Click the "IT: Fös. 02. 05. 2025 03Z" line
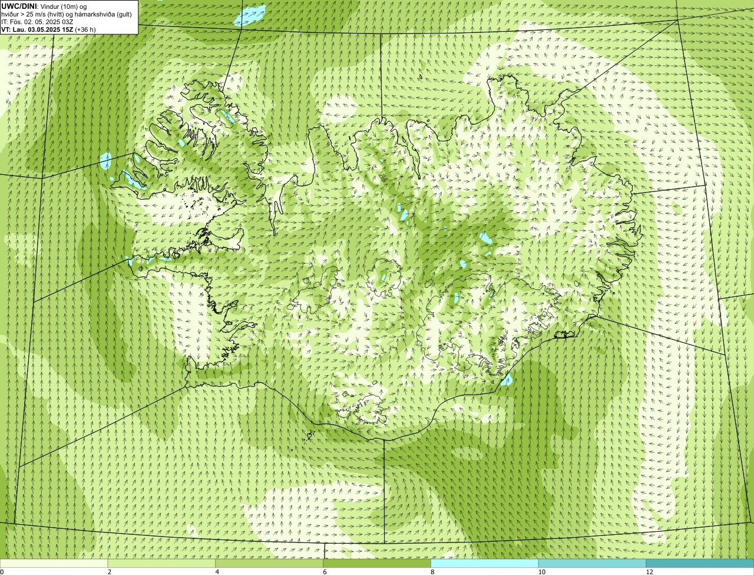Viewport: 754px width, 576px height. tap(37, 21)
